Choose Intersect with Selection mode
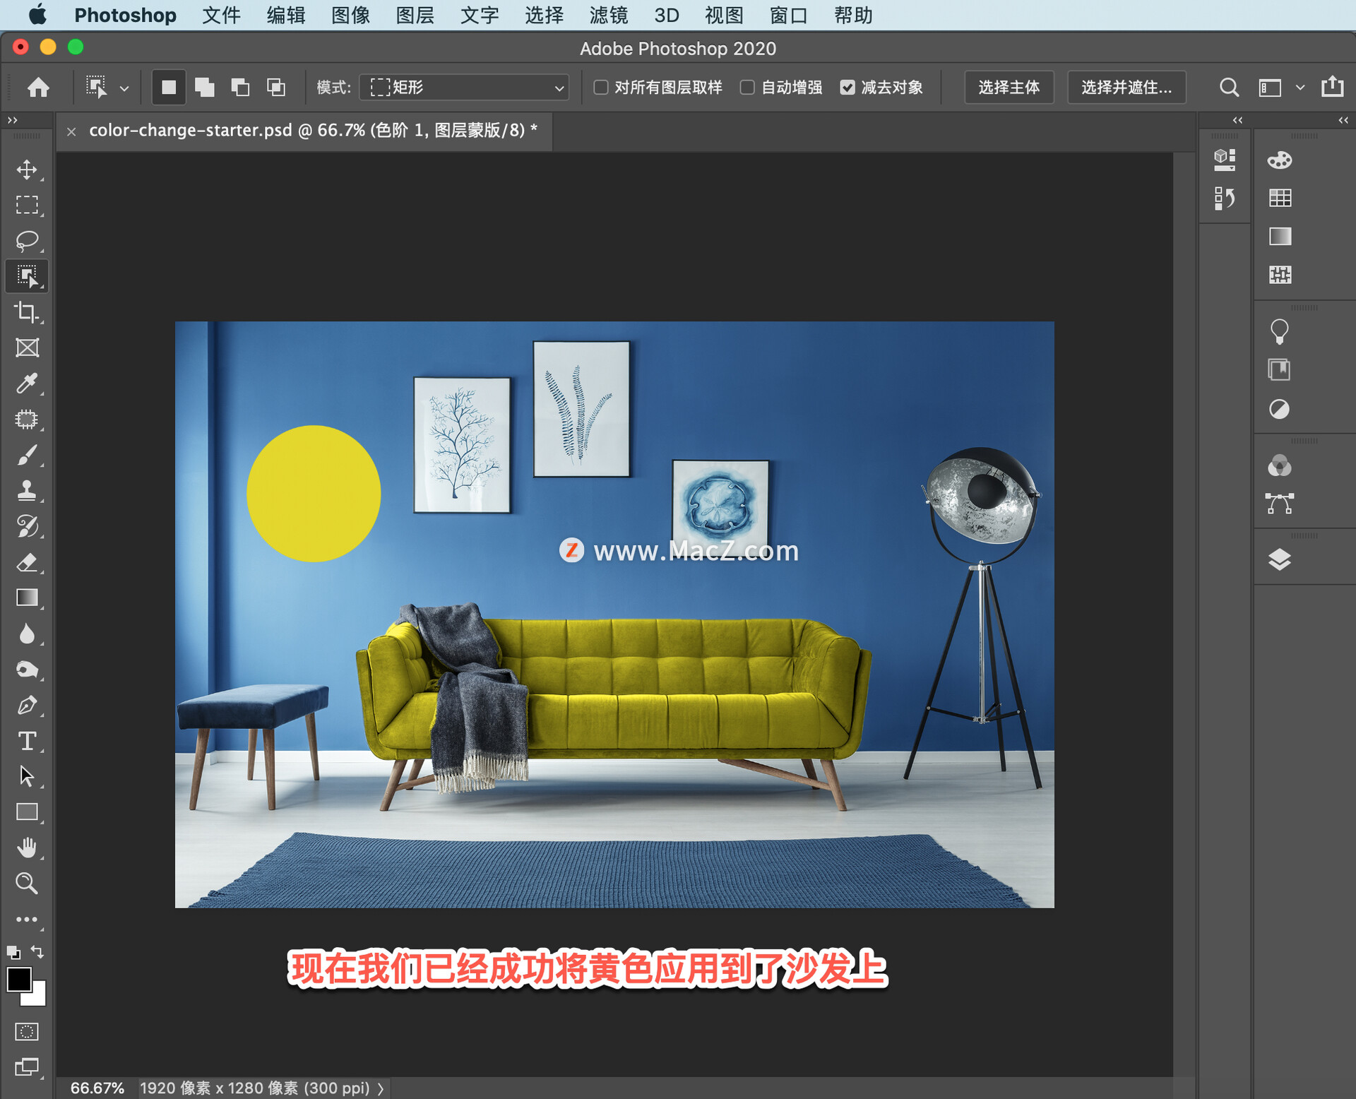The image size is (1356, 1099). [x=276, y=88]
